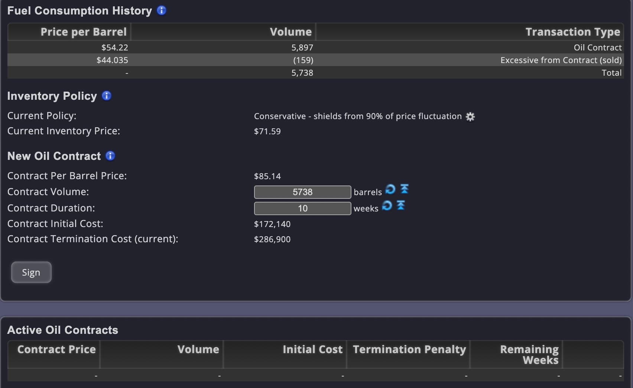This screenshot has height=388, width=633.
Task: Maximize contract volume with arrow icon
Action: [405, 189]
